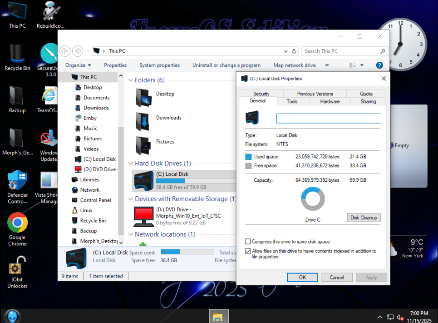Open the This PC desktop icon
The width and height of the screenshot is (438, 323).
point(17,15)
